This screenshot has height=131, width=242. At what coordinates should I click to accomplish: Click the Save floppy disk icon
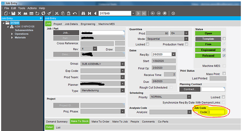[13, 13]
